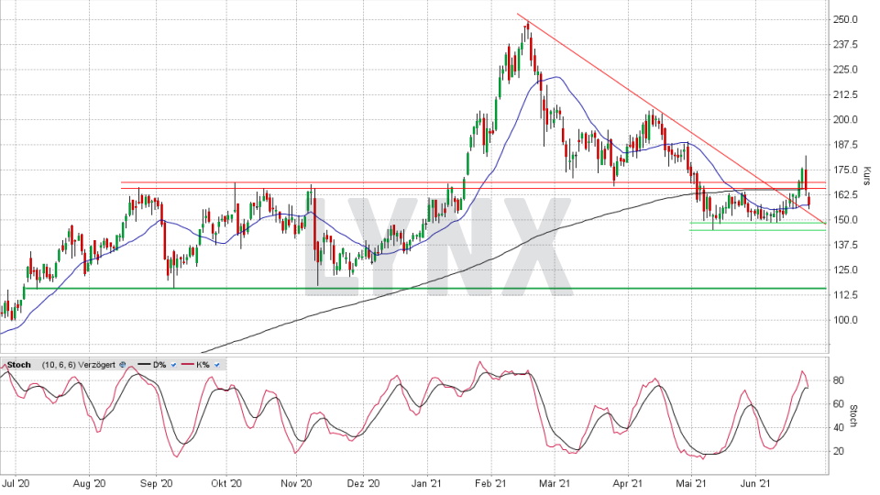Click the 20 level on stochastic axis
Viewport: 880px width, 495px height.
[839, 451]
